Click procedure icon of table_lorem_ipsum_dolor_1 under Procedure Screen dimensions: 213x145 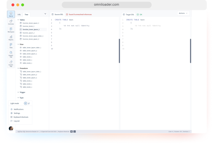point(21,72)
